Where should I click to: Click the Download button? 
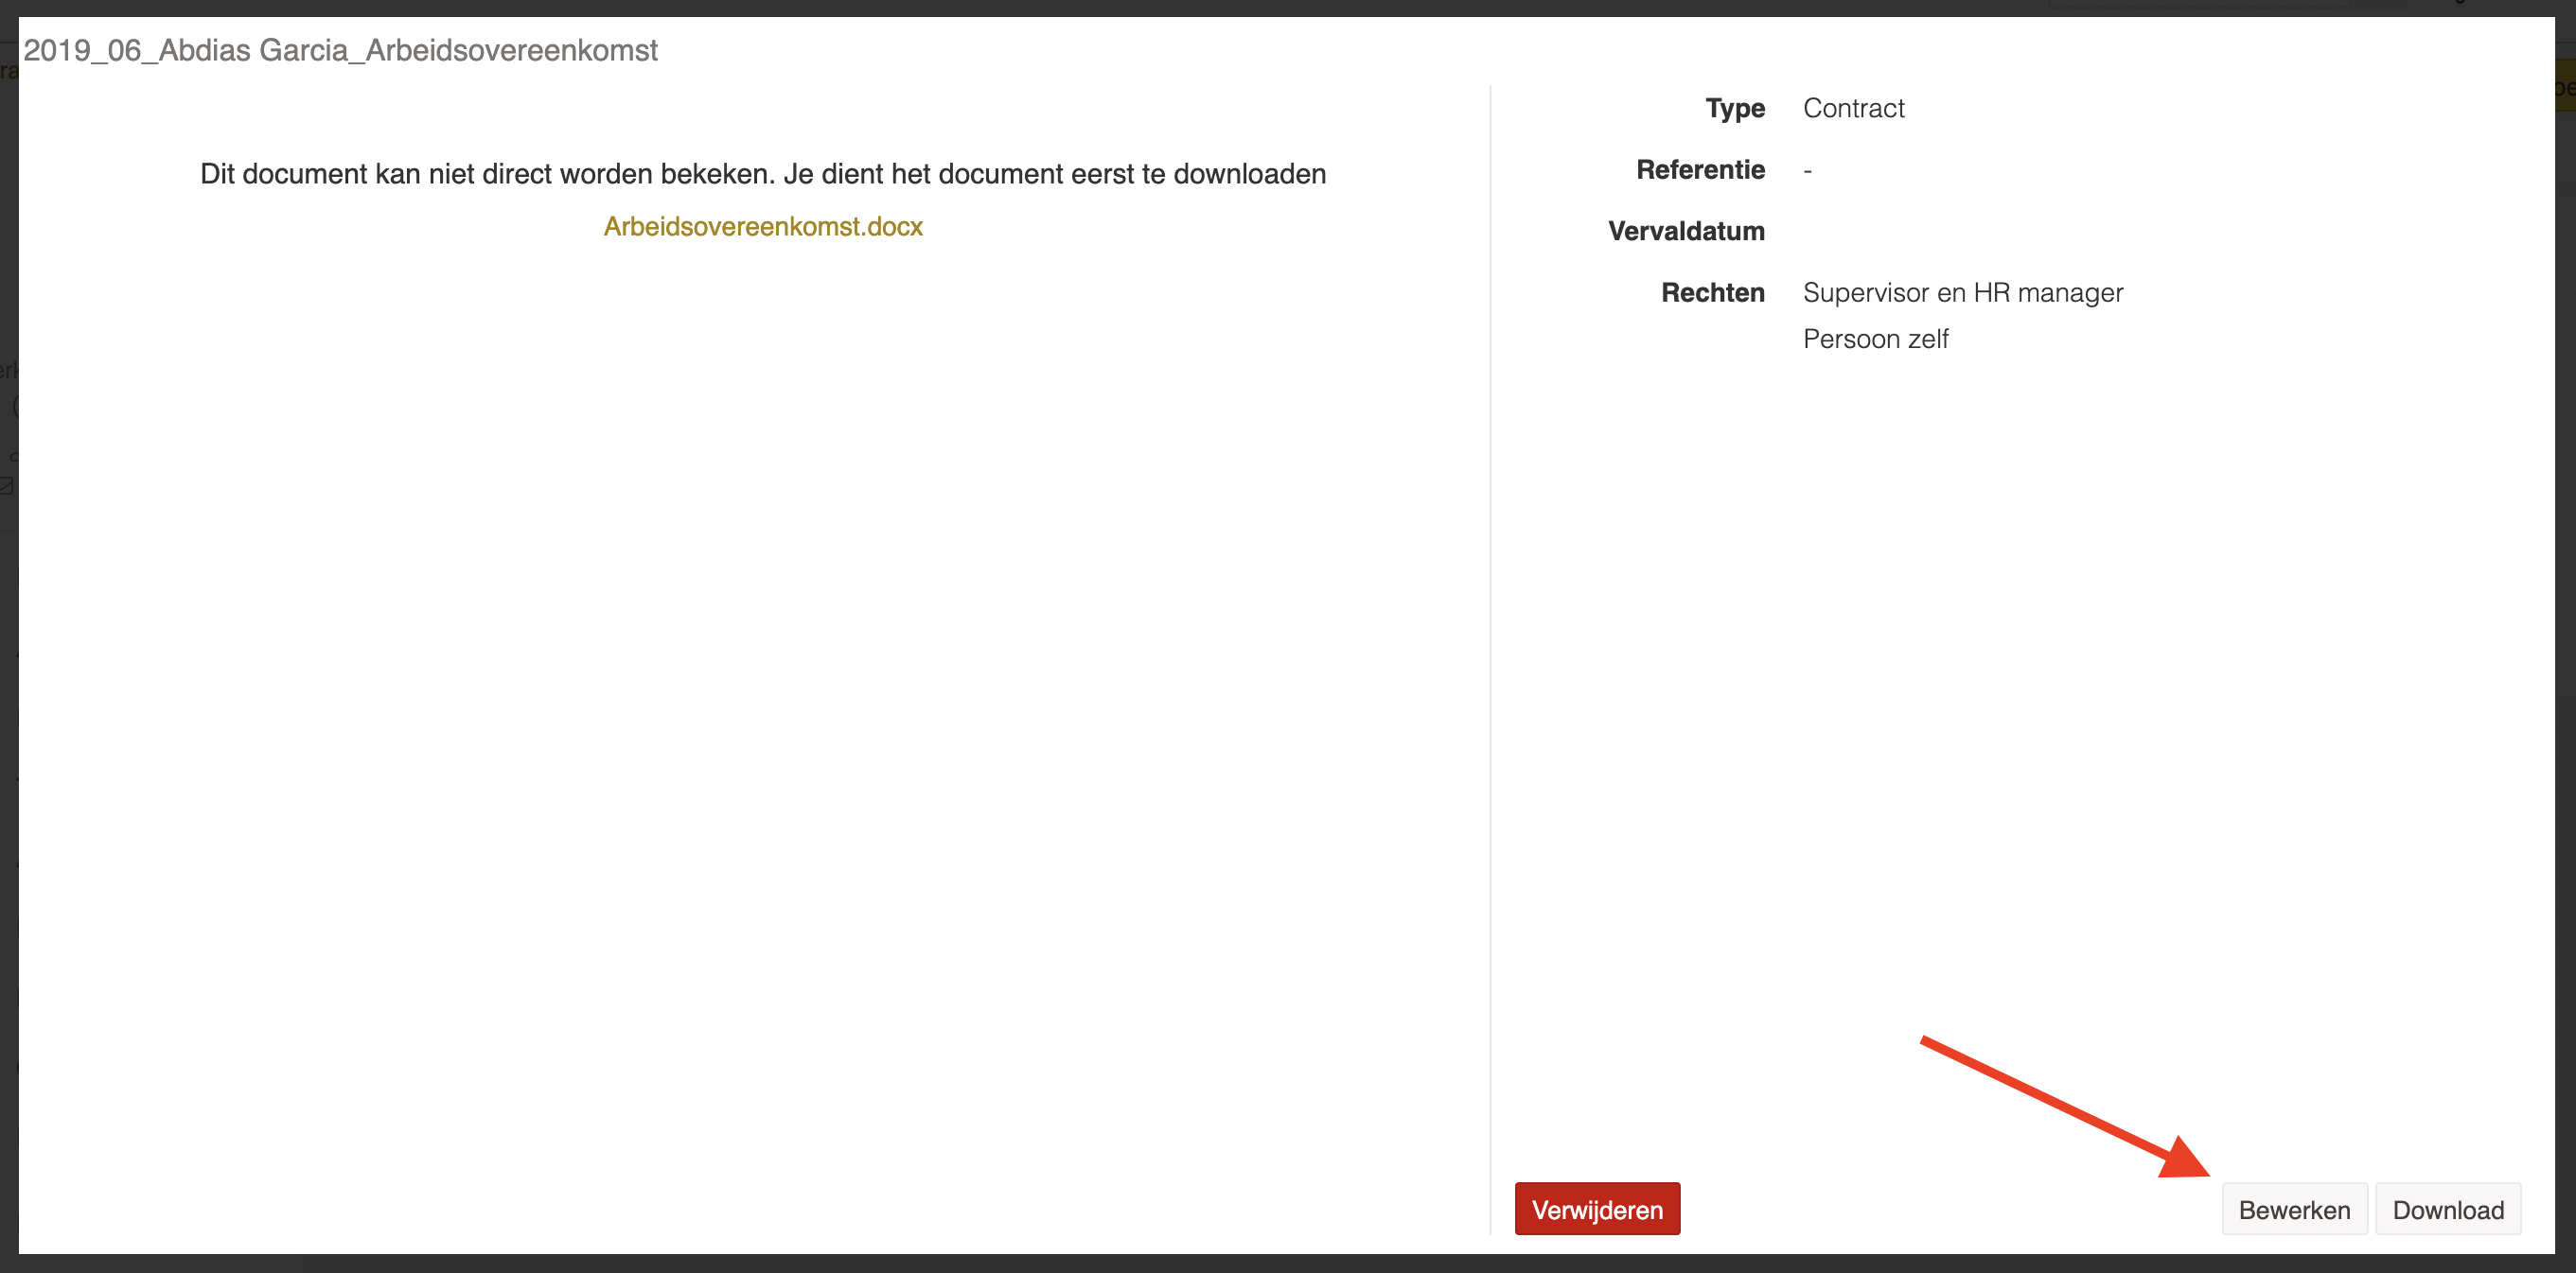2448,1209
